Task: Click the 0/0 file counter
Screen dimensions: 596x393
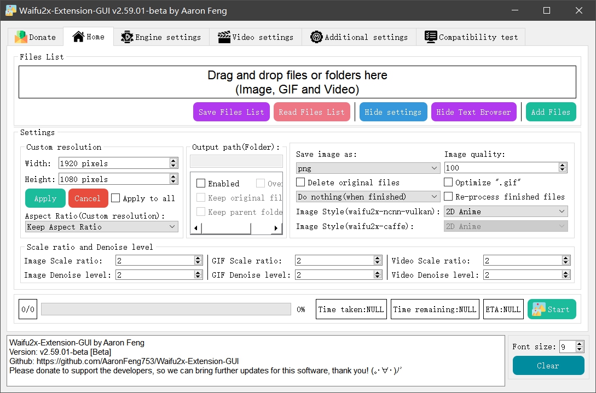Action: (28, 309)
